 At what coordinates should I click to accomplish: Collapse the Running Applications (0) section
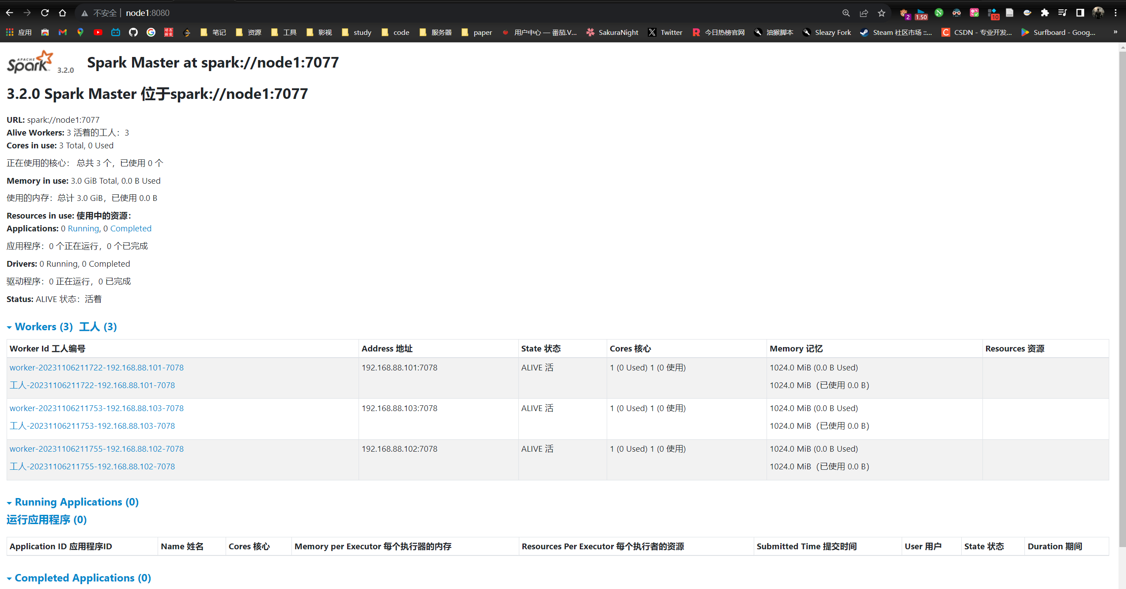click(x=73, y=502)
